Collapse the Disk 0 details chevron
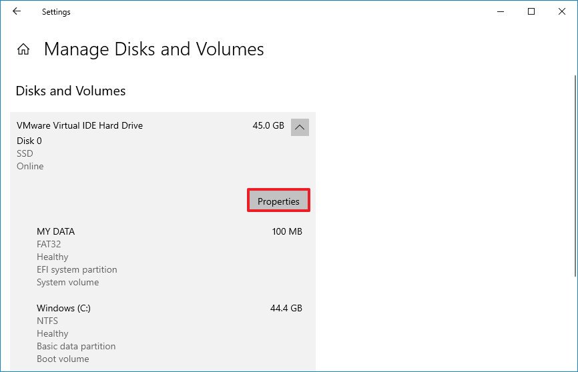Image resolution: width=578 pixels, height=372 pixels. (x=300, y=127)
